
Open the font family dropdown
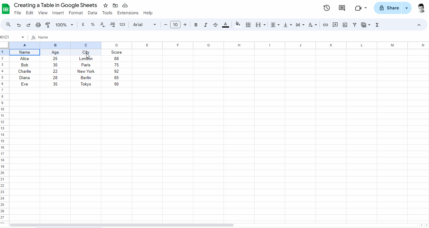pos(144,25)
